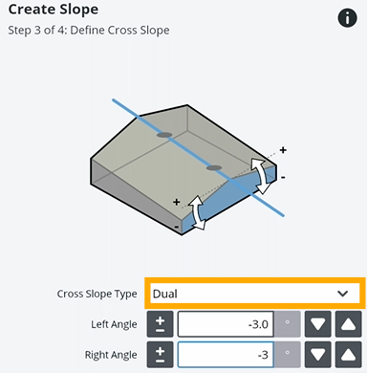Screen dimensions: 367x373
Task: Increase Left Angle with the up arrow
Action: [348, 324]
